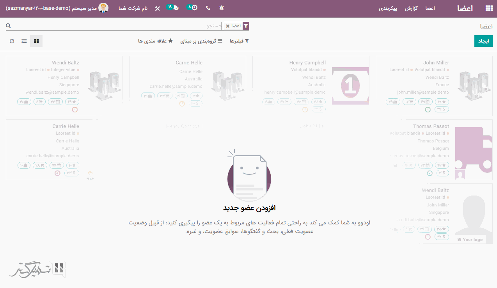Viewport: 497px width, 288px height.
Task: Click the ایجاد create button
Action: [483, 41]
